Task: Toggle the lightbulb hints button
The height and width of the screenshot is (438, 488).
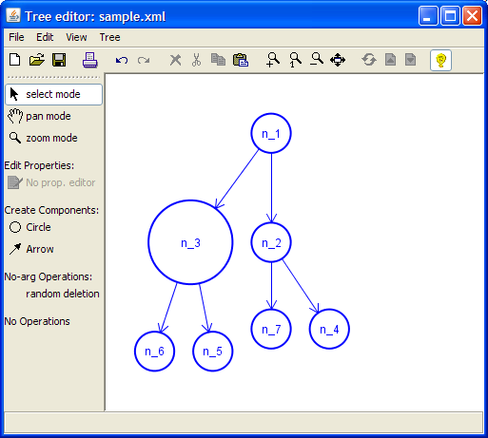Action: (x=440, y=60)
